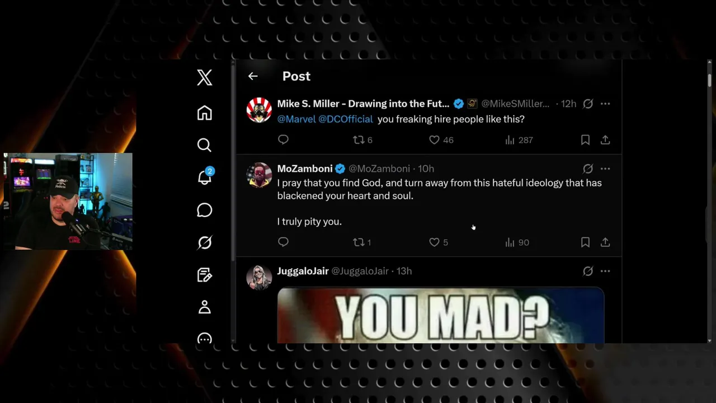Click the @Marvel mention link

(296, 119)
